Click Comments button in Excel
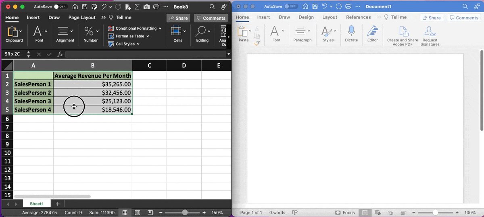This screenshot has height=217, width=484. click(x=211, y=18)
